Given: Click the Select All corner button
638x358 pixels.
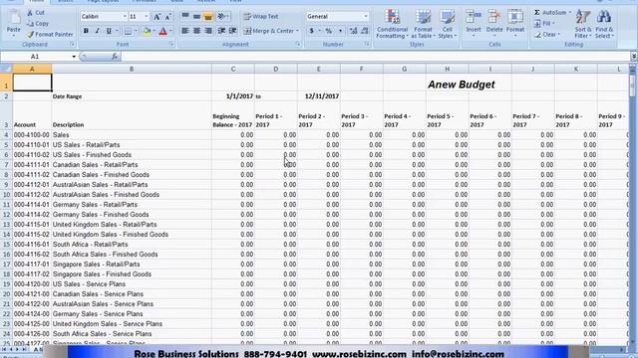Looking at the screenshot, I should (6, 69).
